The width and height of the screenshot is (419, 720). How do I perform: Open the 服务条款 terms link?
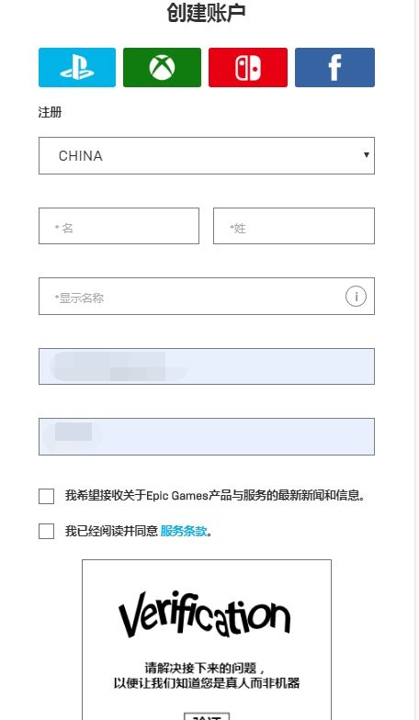coord(184,531)
